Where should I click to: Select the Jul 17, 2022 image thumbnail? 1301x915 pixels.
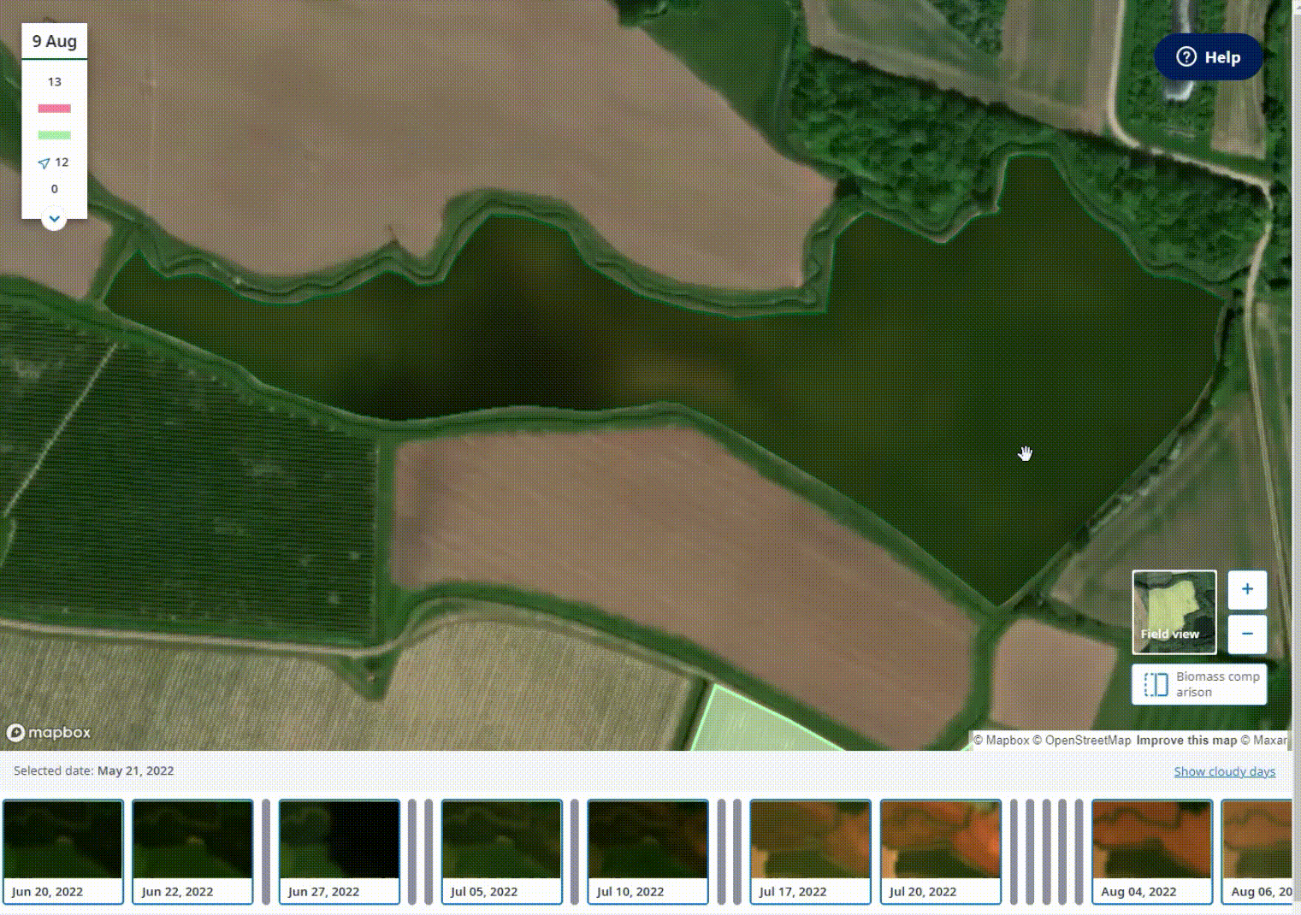tap(810, 852)
